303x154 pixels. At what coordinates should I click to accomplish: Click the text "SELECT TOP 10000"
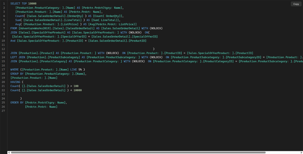[23, 4]
